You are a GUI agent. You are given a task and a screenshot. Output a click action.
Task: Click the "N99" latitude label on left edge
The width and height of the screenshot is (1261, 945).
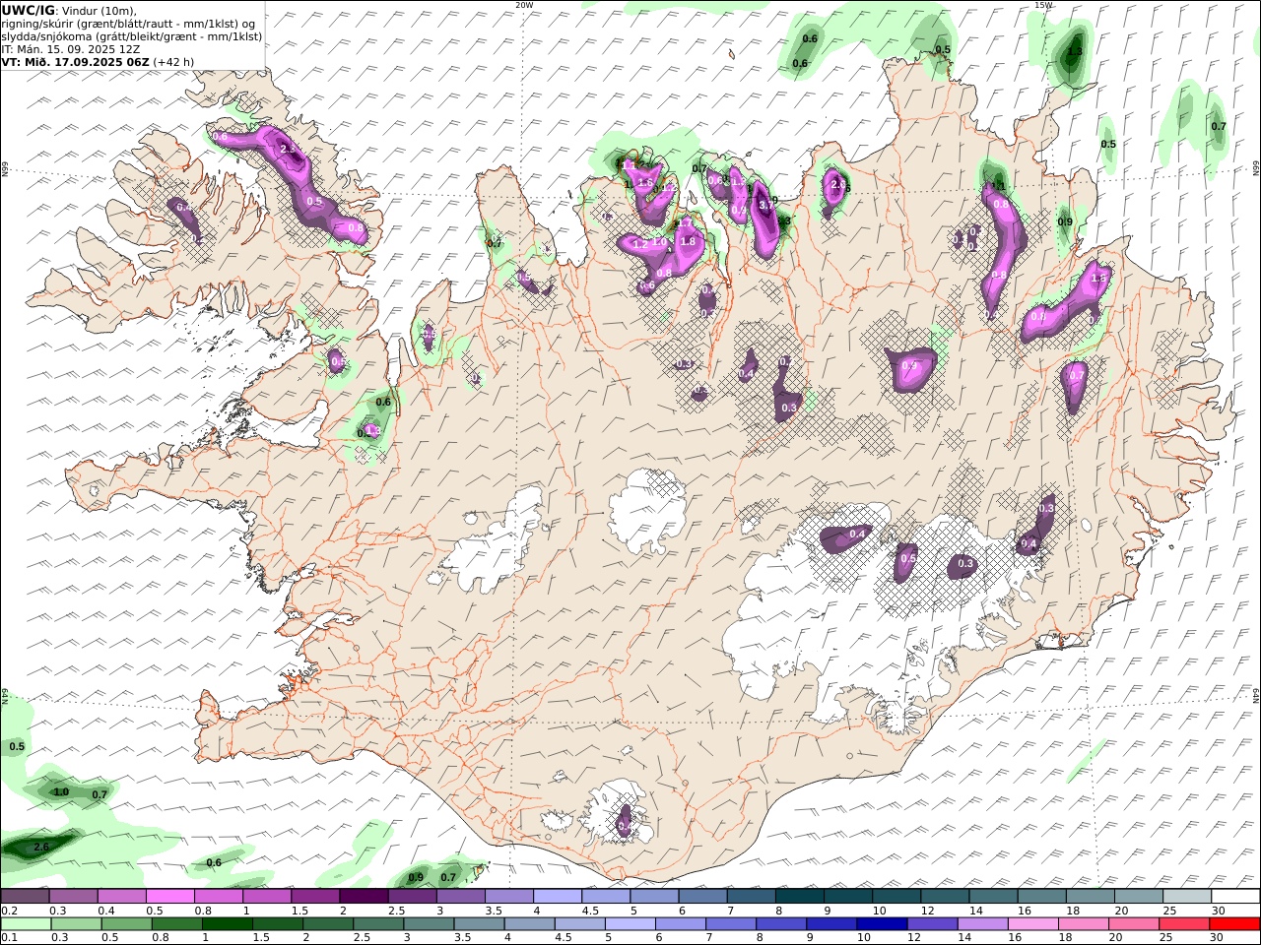point(5,169)
